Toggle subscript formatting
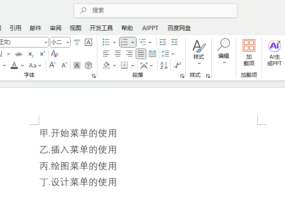 (x=31, y=54)
